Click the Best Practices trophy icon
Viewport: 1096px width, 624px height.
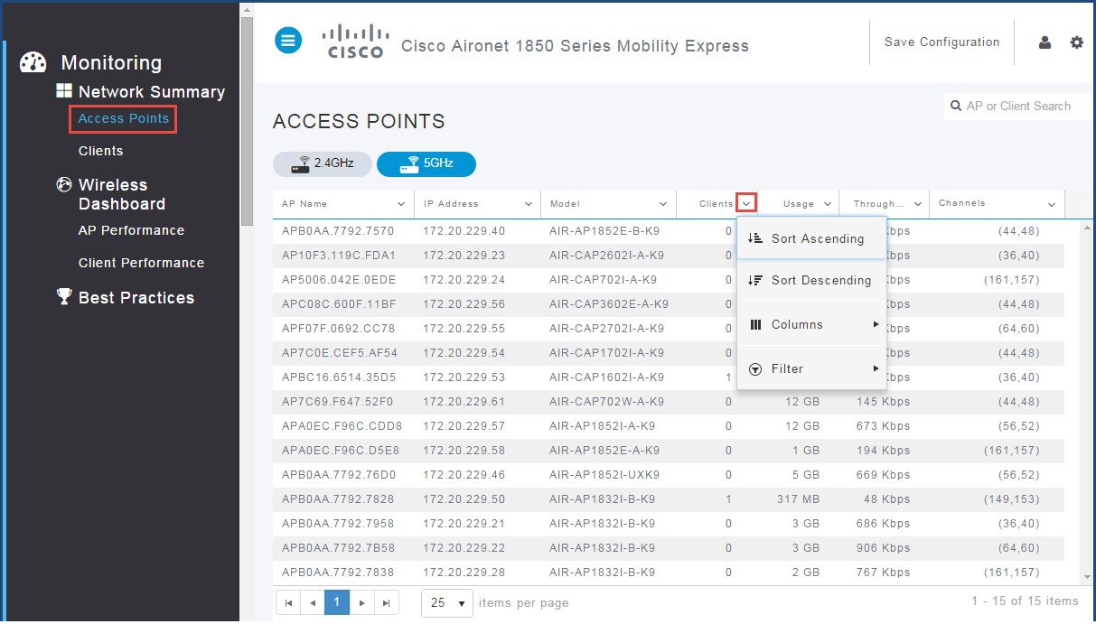[64, 297]
